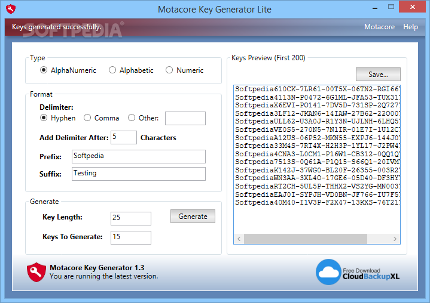
Task: Click the keys preview scroll left arrow
Action: click(x=239, y=239)
